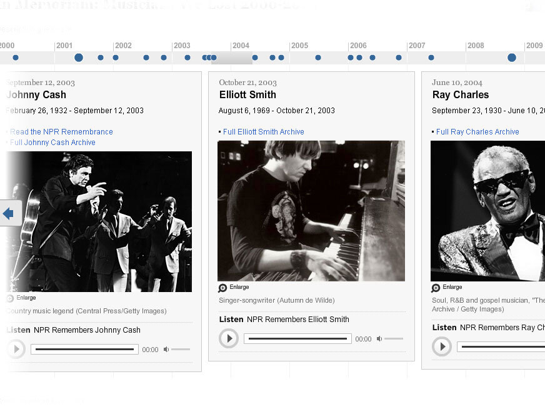545x409 pixels.
Task: Click the magnifier Enlarge icon for the singer-songwriter caption
Action: tap(222, 287)
